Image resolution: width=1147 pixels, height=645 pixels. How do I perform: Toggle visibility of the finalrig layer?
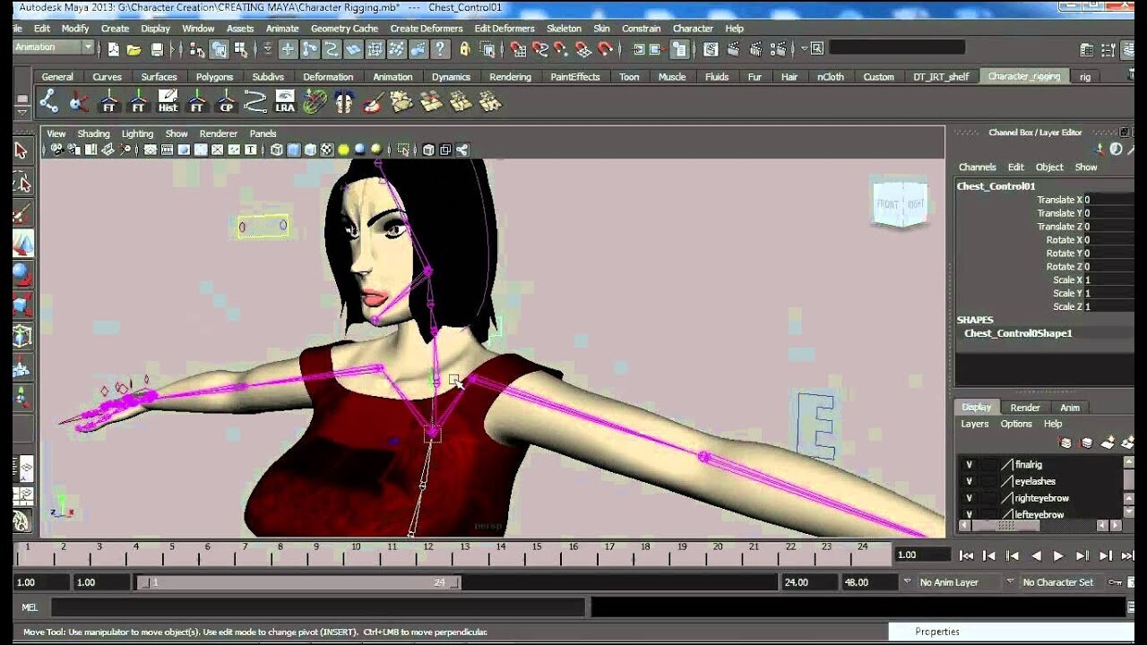(970, 465)
